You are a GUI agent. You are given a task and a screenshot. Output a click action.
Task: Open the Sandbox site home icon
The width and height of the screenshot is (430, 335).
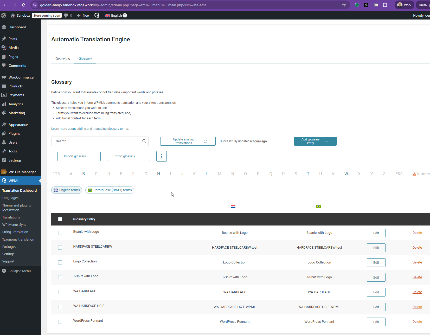coord(12,15)
